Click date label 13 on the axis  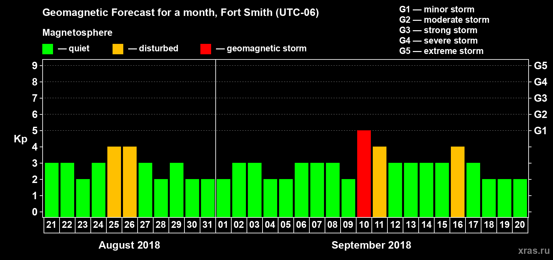(411, 225)
